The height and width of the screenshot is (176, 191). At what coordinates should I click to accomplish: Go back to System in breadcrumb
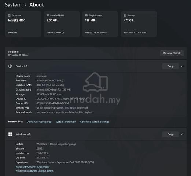click(x=13, y=5)
